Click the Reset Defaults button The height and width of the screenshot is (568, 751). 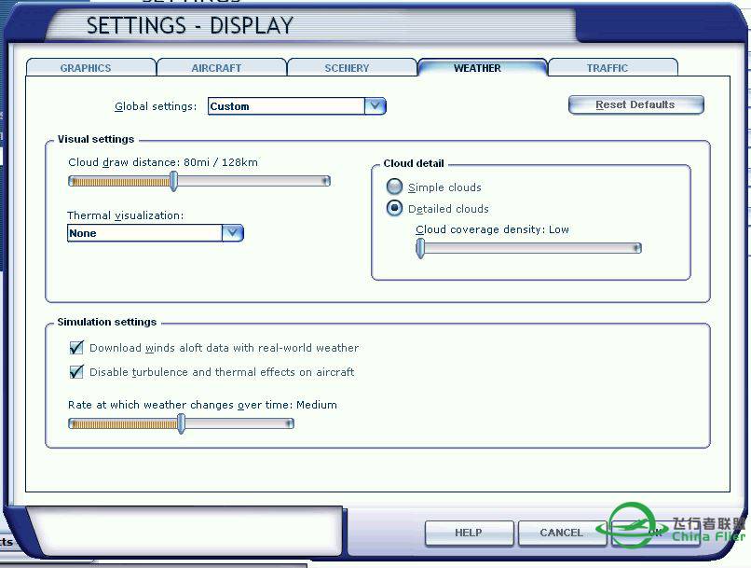pos(635,104)
